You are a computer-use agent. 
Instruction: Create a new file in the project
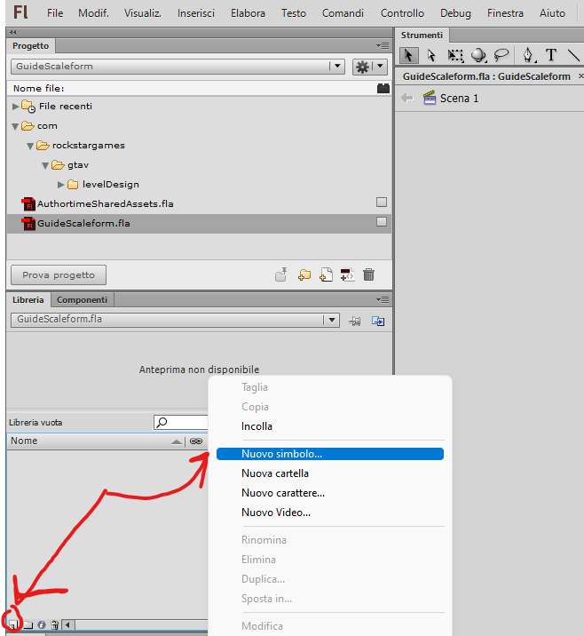[326, 274]
